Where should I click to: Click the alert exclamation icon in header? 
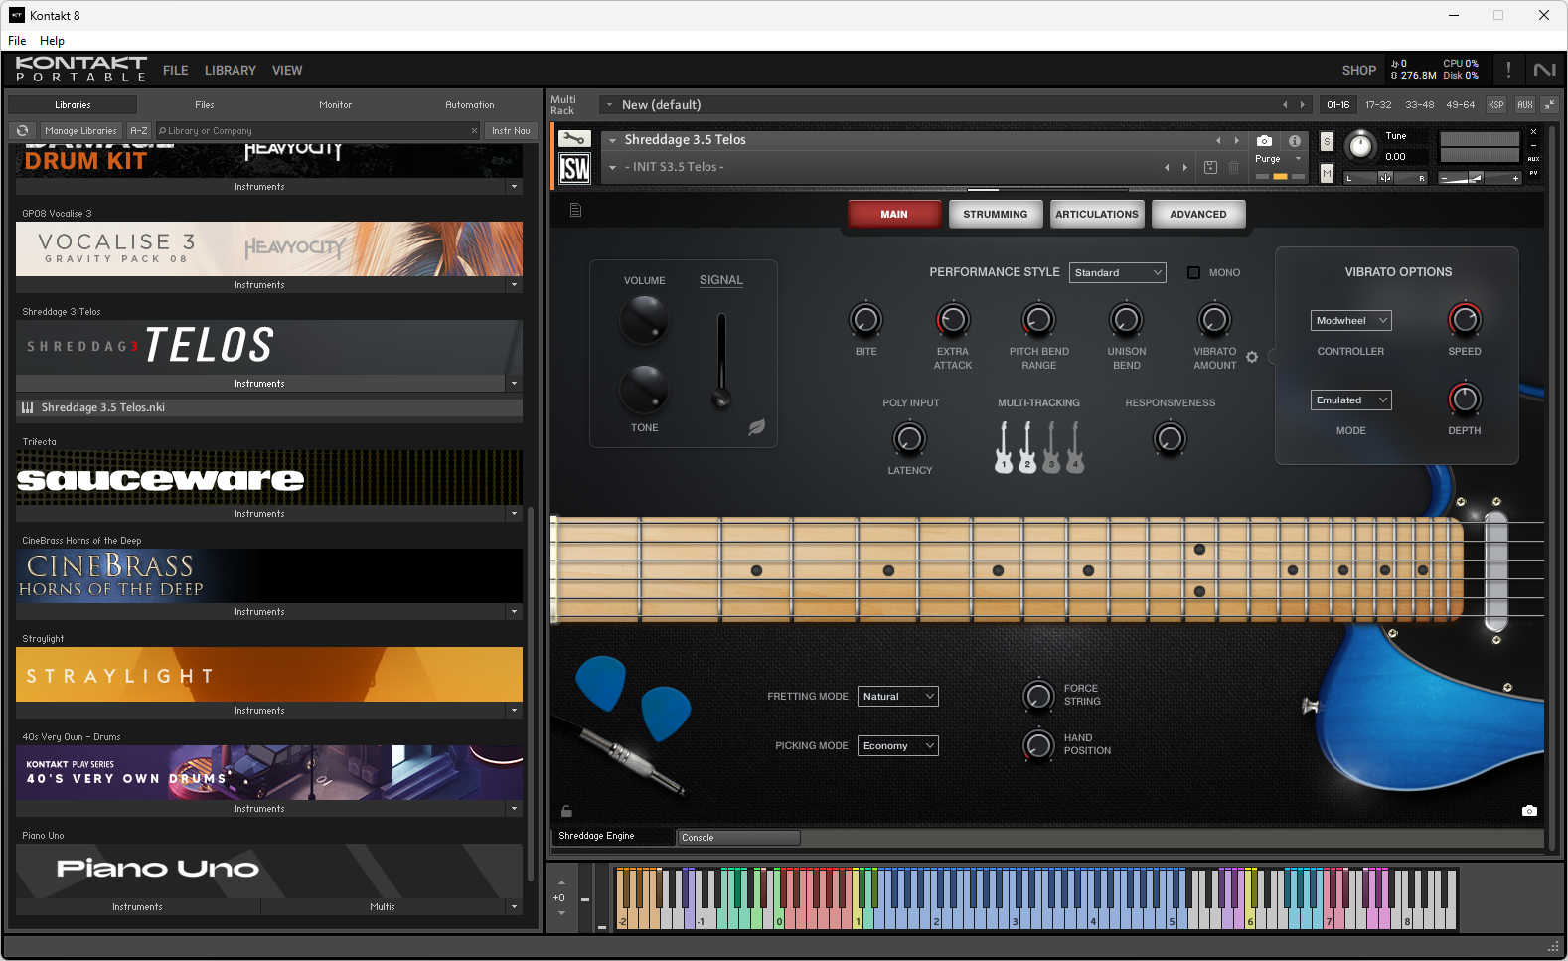pyautogui.click(x=1508, y=70)
